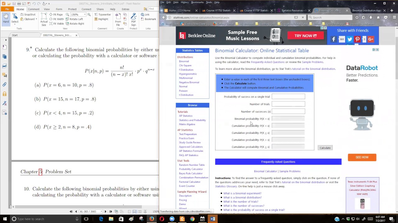Screen dimensions: 398x223
Task: Activate the SnapShot tool
Action: (28, 15)
